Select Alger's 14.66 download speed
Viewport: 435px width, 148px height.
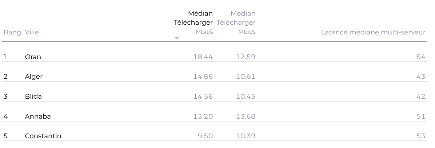(x=203, y=77)
